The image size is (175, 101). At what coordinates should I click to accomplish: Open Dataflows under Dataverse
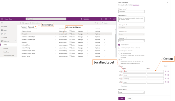[x=6, y=52]
